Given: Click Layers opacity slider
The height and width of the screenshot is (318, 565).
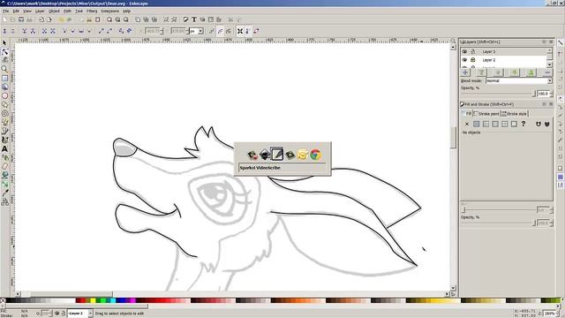Looking at the screenshot, I should coord(498,94).
